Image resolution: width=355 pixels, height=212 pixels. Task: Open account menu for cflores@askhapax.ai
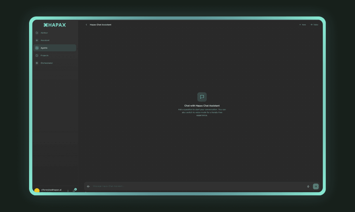[x=51, y=190]
